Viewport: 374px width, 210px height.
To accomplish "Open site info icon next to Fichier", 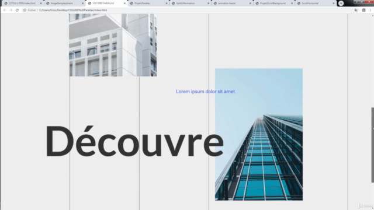I will click(25, 10).
